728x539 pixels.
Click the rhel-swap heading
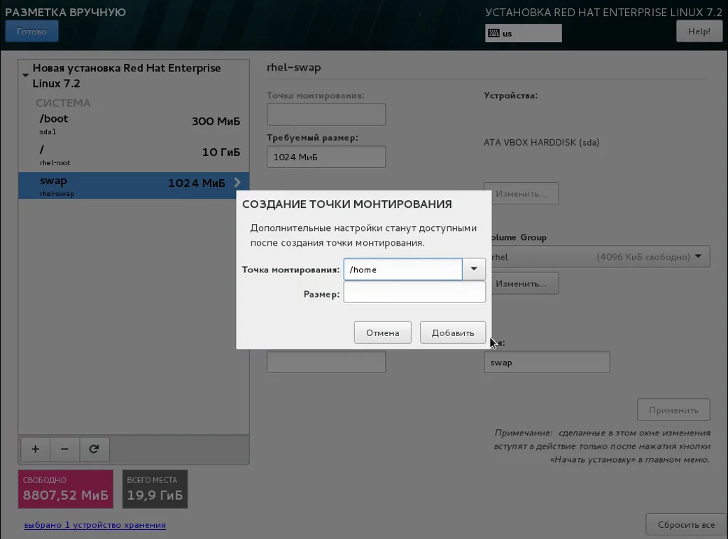[x=294, y=67]
